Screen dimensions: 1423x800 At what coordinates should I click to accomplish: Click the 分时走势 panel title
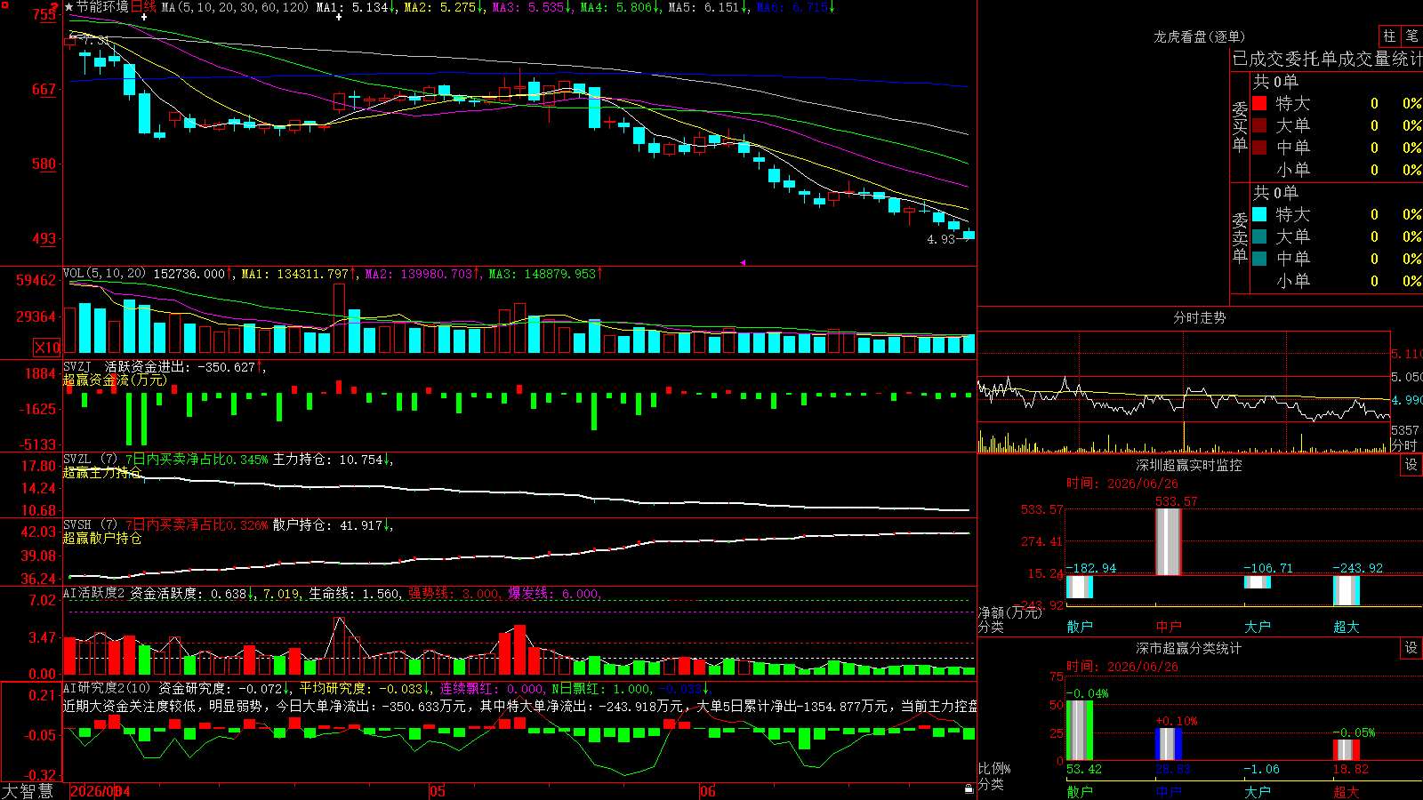pyautogui.click(x=1199, y=317)
